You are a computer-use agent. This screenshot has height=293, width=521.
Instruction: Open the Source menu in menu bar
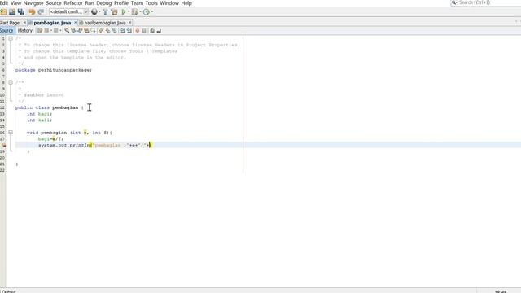tap(54, 3)
